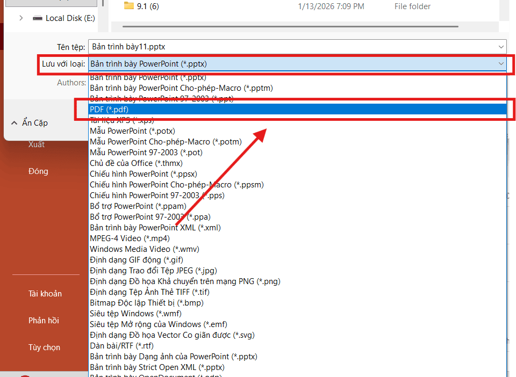516x377 pixels.
Task: Pick Mẫu PowerPoint 97-2003 (*.pot)
Action: [x=297, y=153]
